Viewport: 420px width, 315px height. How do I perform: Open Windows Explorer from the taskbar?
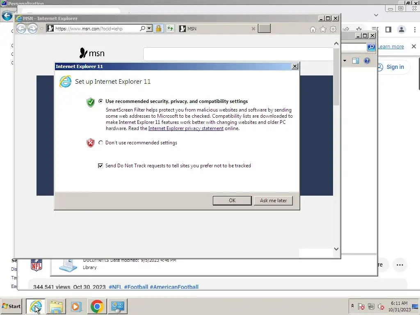click(56, 306)
